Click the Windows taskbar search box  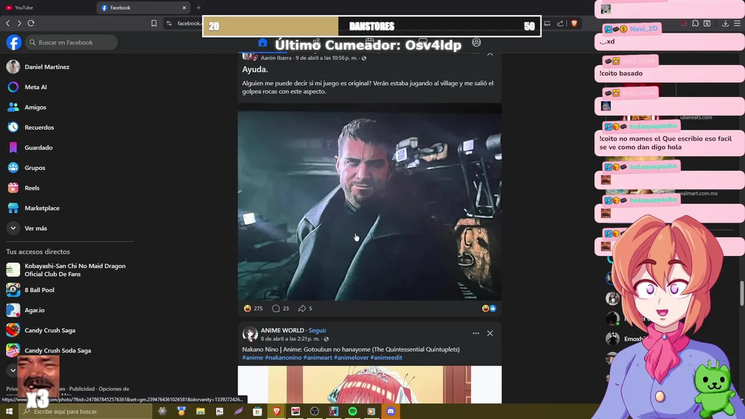(86, 411)
